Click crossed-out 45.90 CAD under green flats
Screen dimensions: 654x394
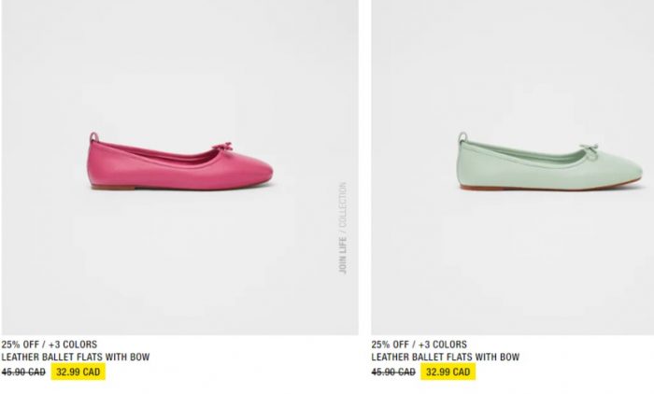point(393,372)
